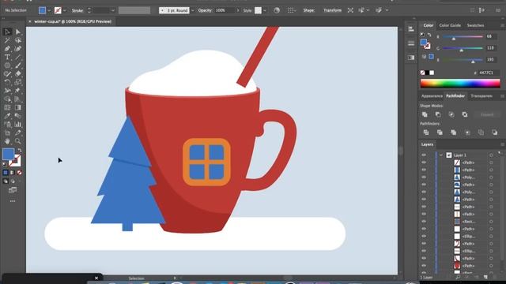
Task: Select the Eraser tool
Action: click(18, 73)
